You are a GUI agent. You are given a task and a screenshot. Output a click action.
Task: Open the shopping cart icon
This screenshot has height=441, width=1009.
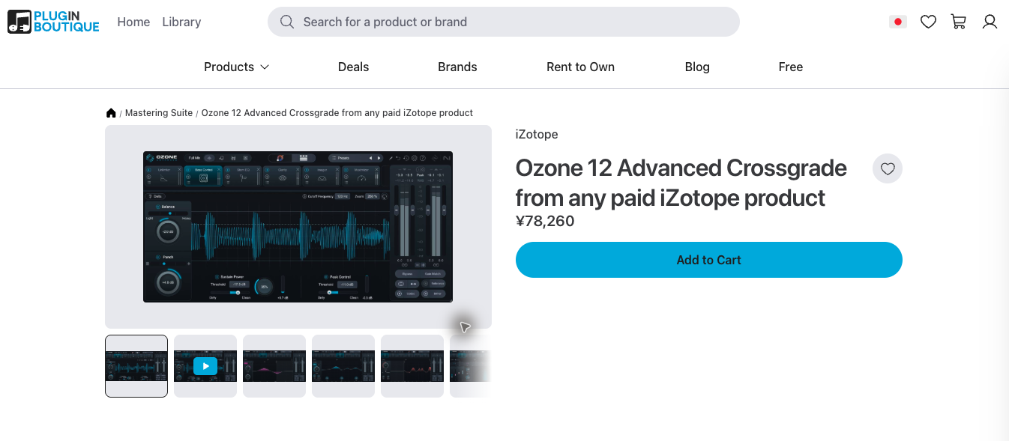click(x=959, y=22)
